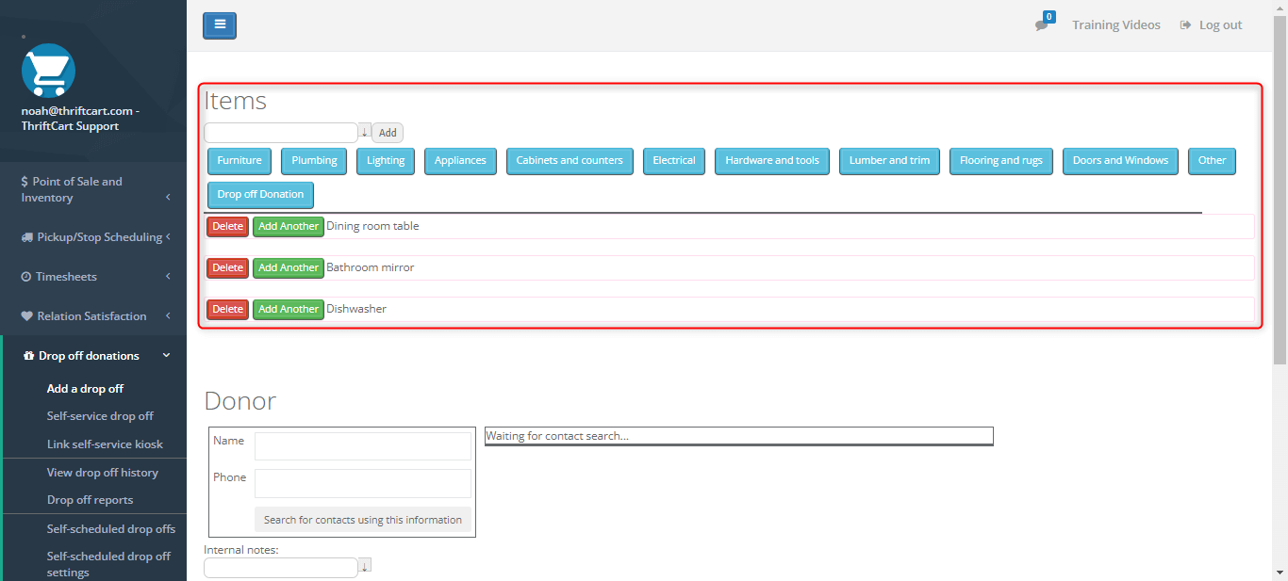The image size is (1288, 581).
Task: Click the hamburger menu toggle button
Action: pos(219,25)
